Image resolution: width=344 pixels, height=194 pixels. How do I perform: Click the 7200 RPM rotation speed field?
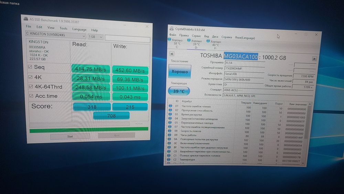tap(304, 76)
